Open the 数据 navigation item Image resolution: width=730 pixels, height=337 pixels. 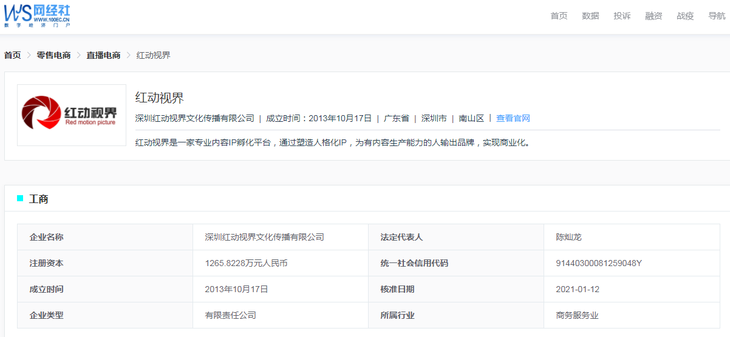tap(590, 16)
